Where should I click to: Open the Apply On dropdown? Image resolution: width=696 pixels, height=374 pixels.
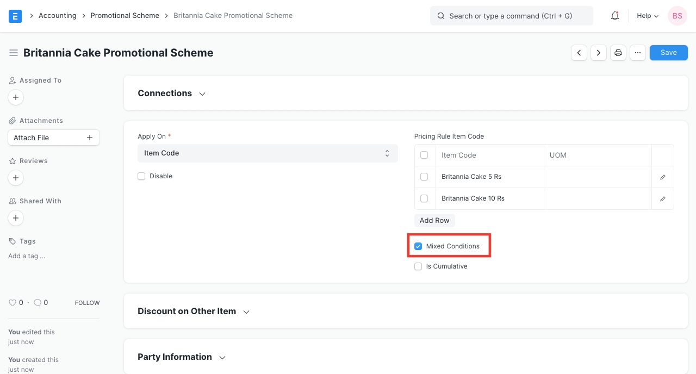(x=268, y=153)
